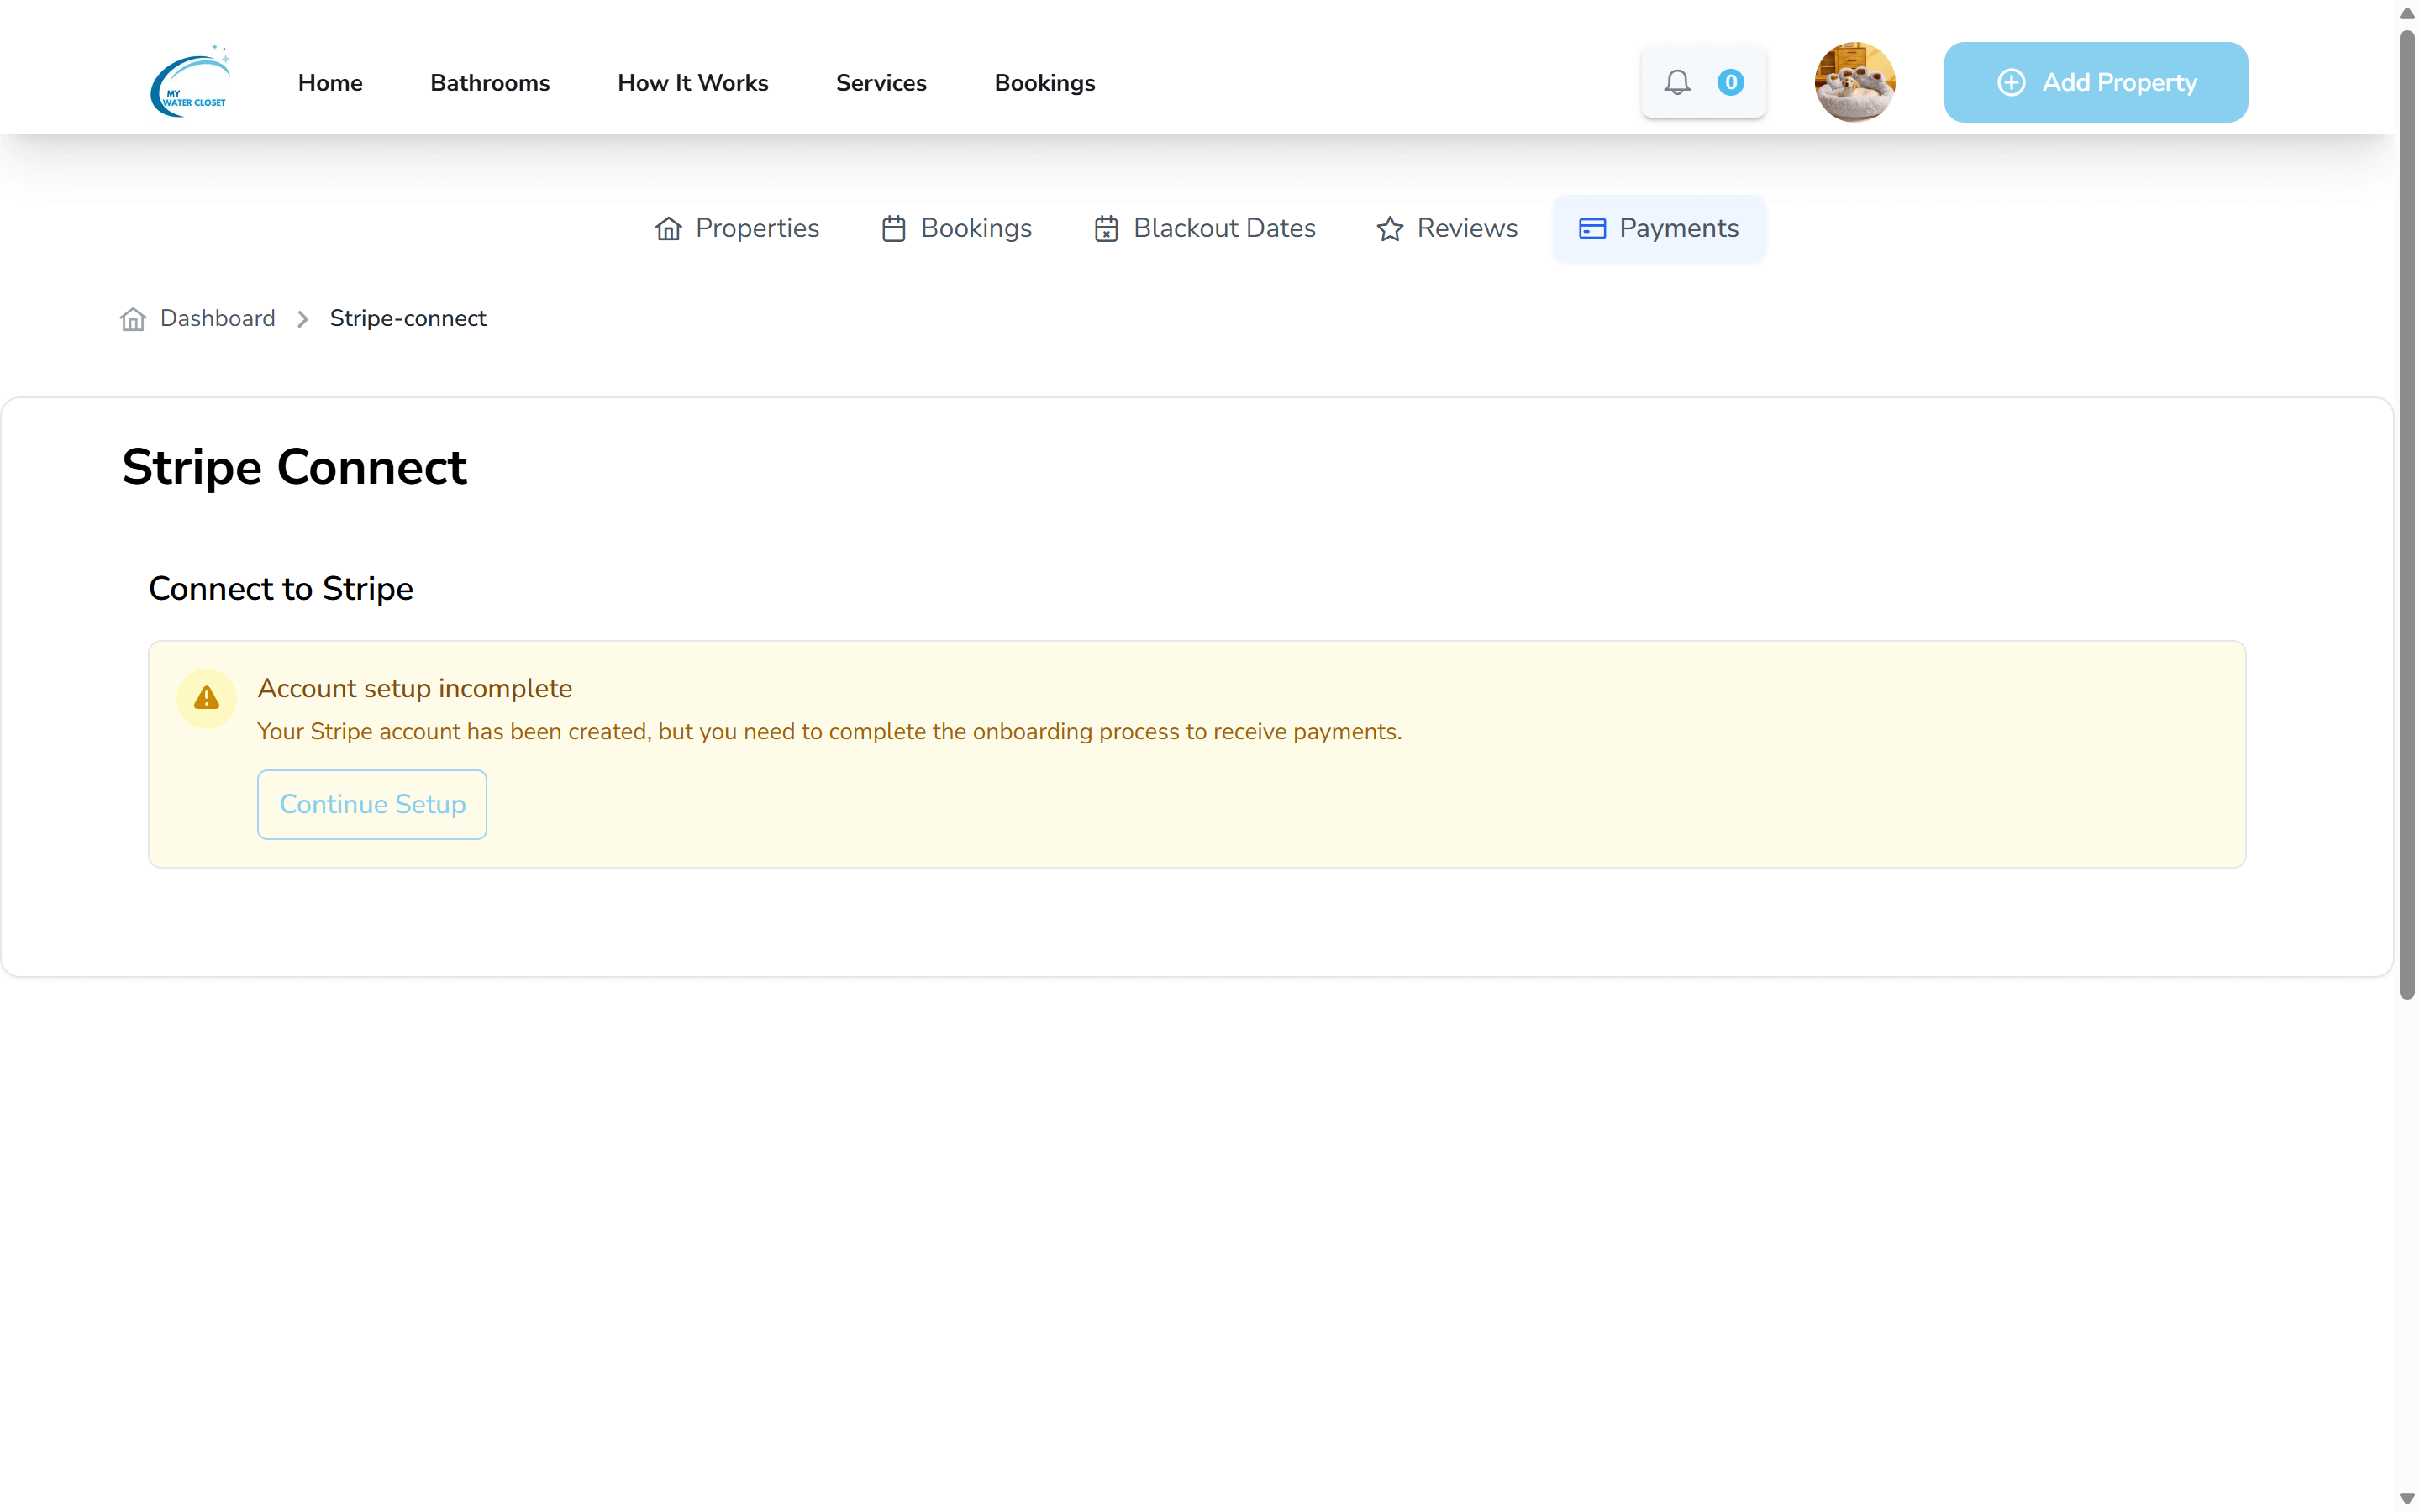2420x1512 pixels.
Task: Switch to the Properties tab
Action: [x=737, y=229]
